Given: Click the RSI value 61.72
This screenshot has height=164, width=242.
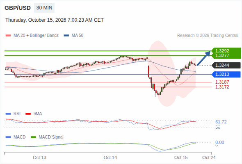Looking at the screenshot, I should [221, 122].
